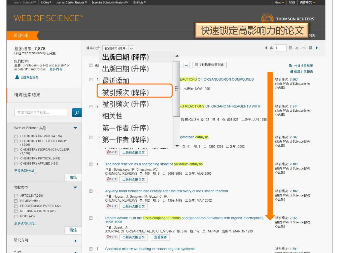Open InCites in the top bar
Screen dimensions: 338x253
(x=46, y=3)
